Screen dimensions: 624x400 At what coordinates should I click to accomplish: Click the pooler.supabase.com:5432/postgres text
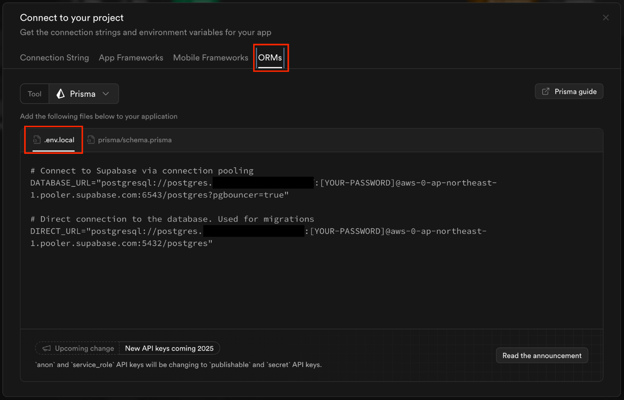pyautogui.click(x=124, y=243)
